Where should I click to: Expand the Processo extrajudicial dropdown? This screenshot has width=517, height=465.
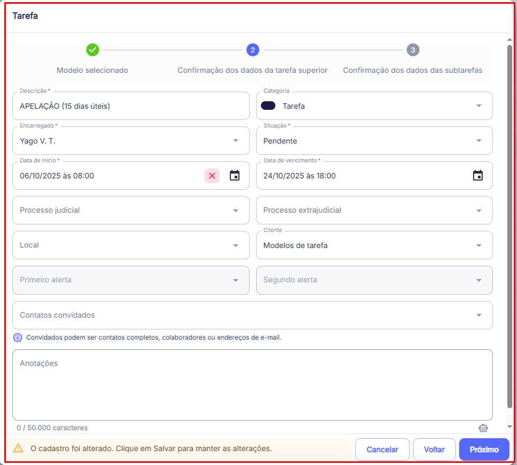point(374,211)
